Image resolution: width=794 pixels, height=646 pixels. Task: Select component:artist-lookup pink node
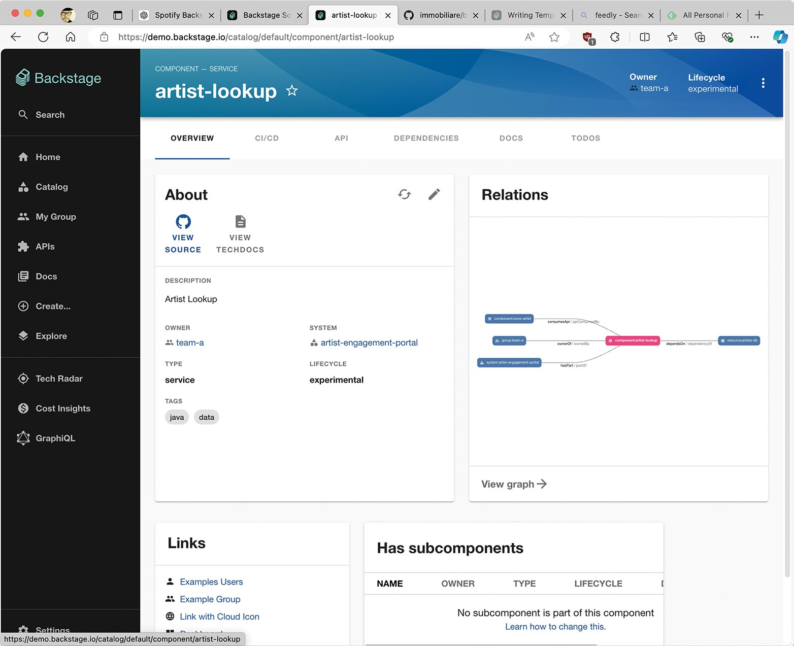(633, 341)
